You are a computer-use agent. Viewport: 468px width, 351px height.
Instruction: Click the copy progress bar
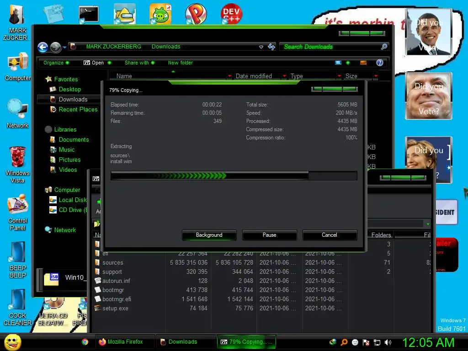234,176
